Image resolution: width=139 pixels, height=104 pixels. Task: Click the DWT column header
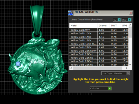click(x=115, y=25)
